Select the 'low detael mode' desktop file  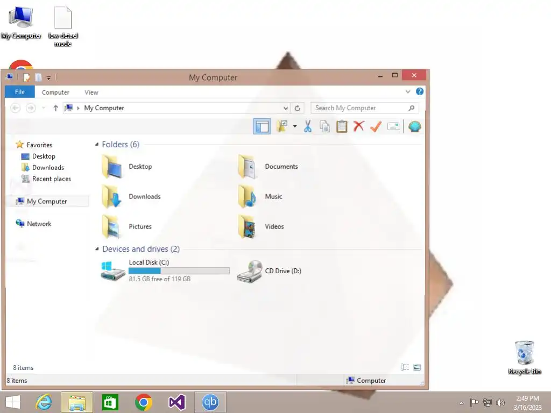(63, 27)
